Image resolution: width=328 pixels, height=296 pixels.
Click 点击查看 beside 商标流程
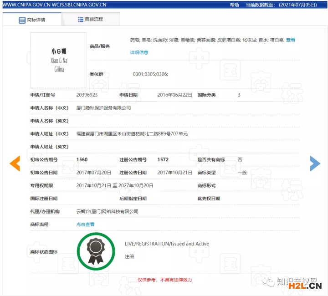click(x=85, y=225)
